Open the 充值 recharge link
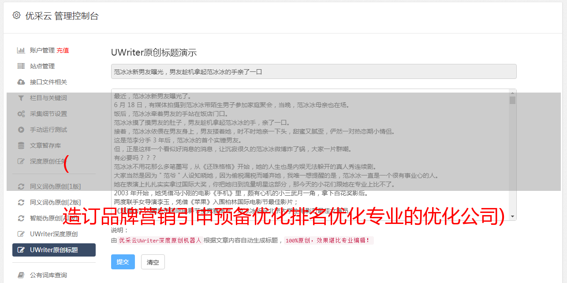567x283 pixels. point(63,50)
